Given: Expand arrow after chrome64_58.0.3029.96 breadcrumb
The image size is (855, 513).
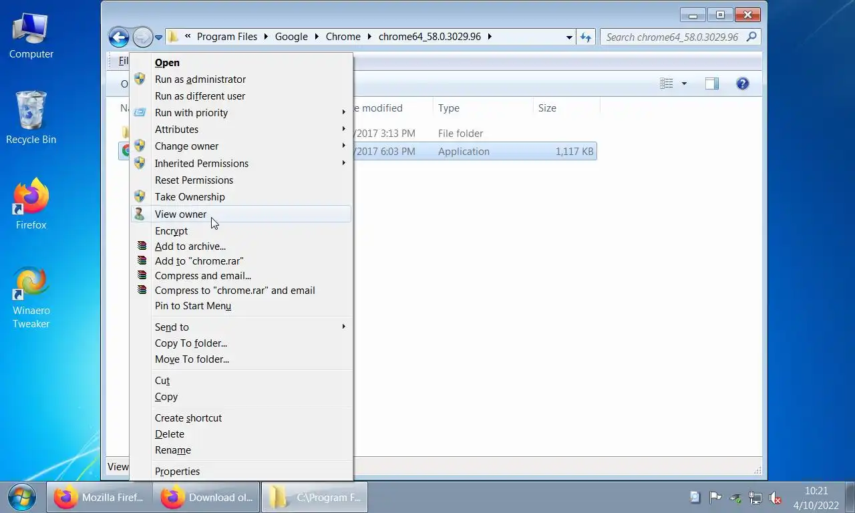Looking at the screenshot, I should coord(490,37).
